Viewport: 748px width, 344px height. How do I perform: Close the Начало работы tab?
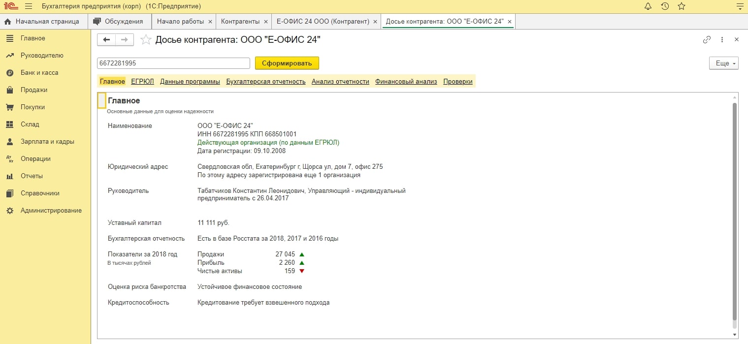[x=210, y=22]
